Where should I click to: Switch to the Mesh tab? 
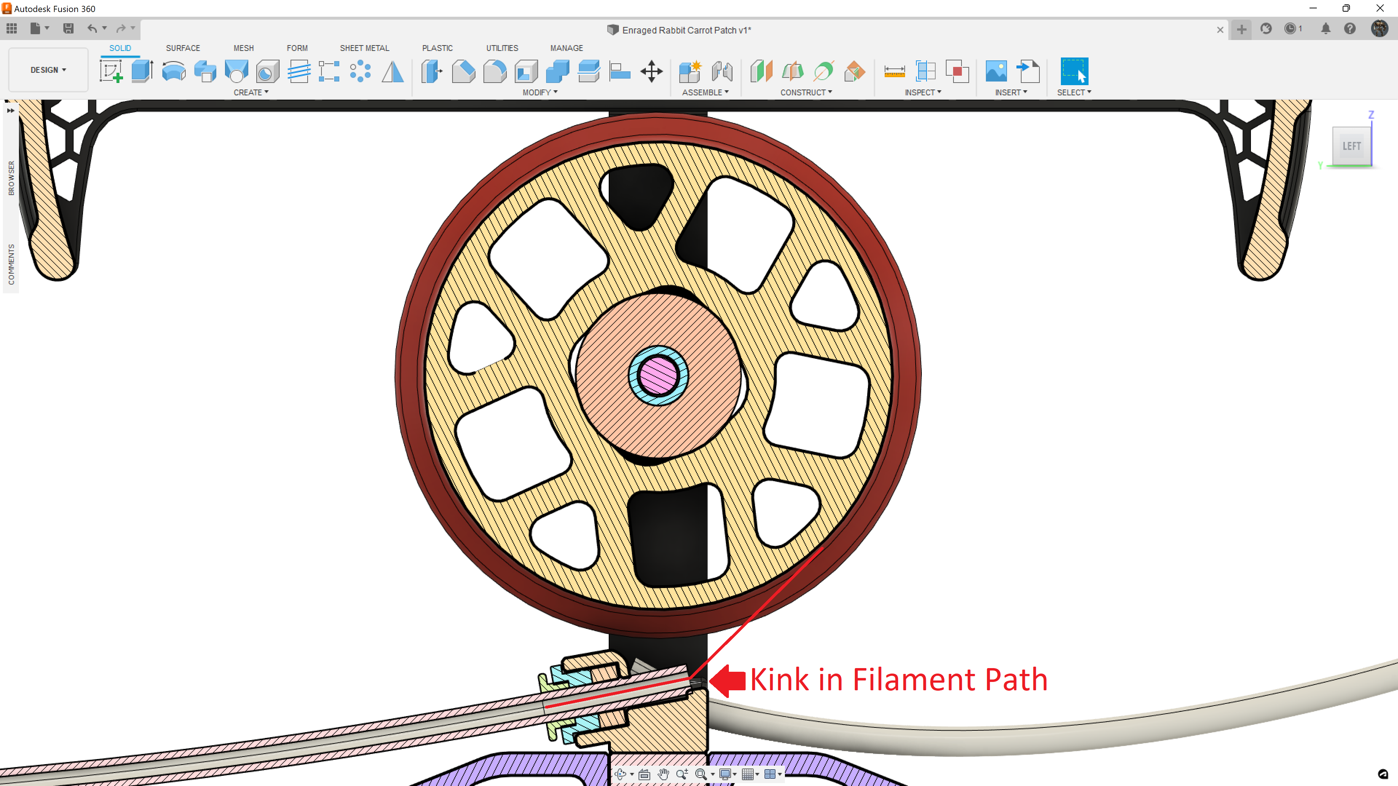[x=244, y=48]
